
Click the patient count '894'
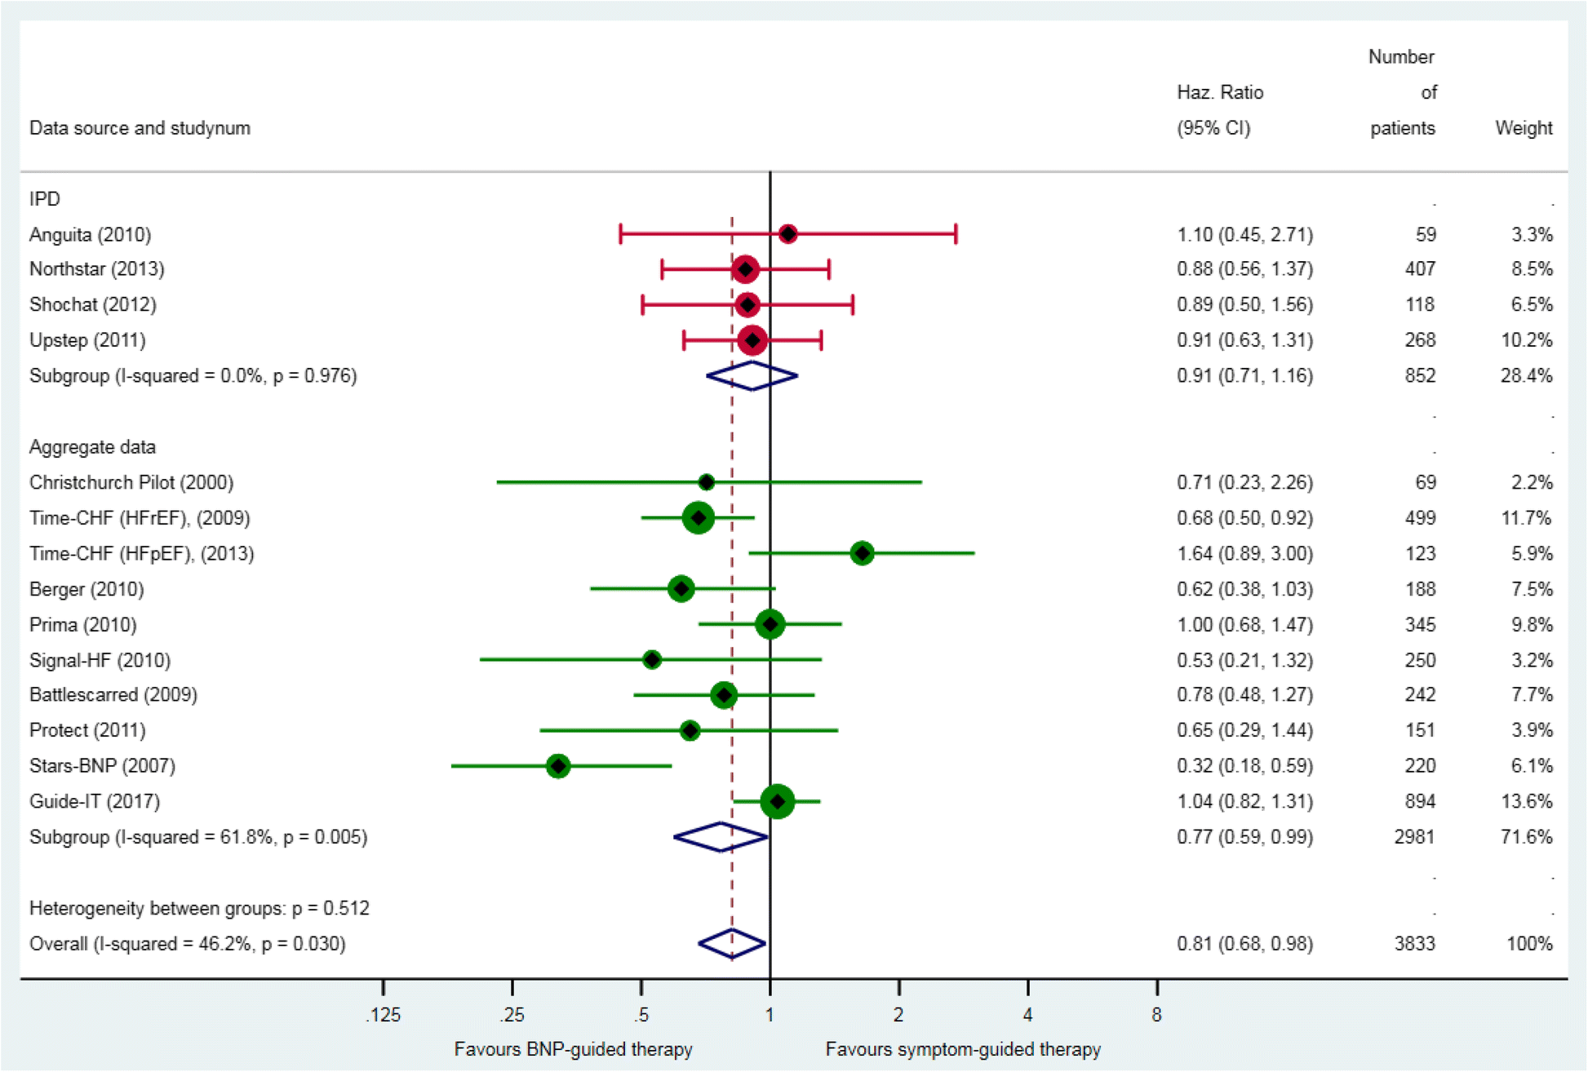point(1420,802)
